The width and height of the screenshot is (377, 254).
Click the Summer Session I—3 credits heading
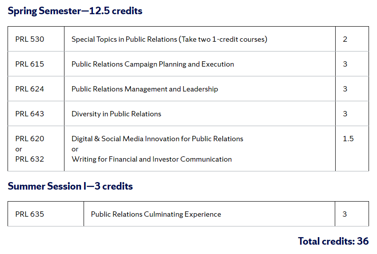coord(70,186)
